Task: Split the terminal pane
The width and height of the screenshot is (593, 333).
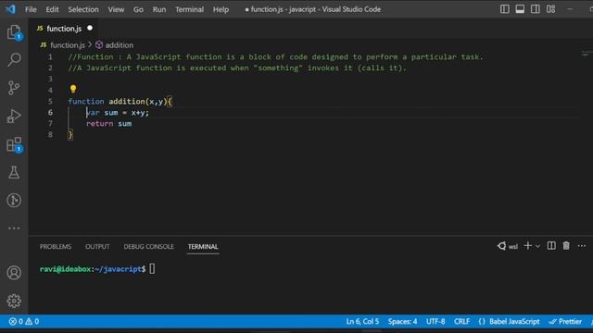Action: (x=551, y=246)
